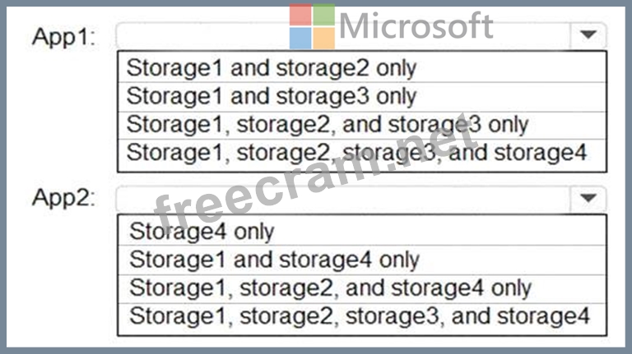Click the yellow square of the Microsoft logo
The image size is (632, 354).
click(324, 39)
